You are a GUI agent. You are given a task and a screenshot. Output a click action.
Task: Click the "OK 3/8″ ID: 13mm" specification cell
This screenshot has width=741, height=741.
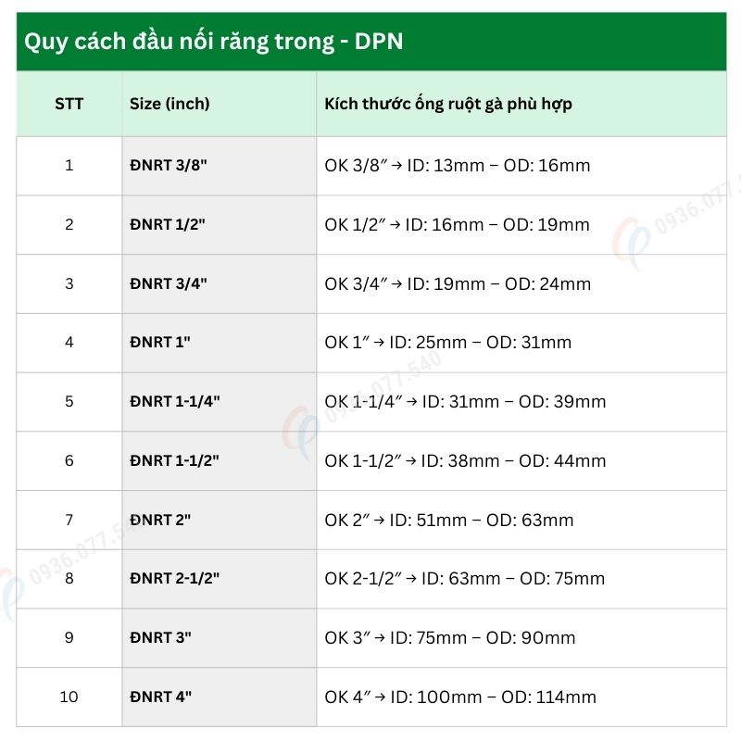[458, 166]
